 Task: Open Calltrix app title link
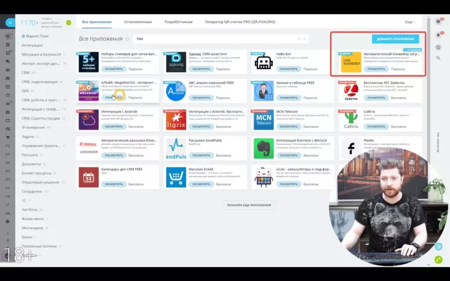pos(369,111)
